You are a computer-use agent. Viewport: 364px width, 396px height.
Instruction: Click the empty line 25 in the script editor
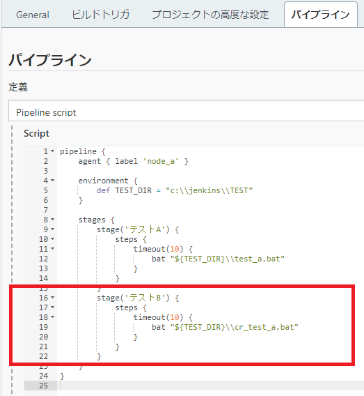211,386
